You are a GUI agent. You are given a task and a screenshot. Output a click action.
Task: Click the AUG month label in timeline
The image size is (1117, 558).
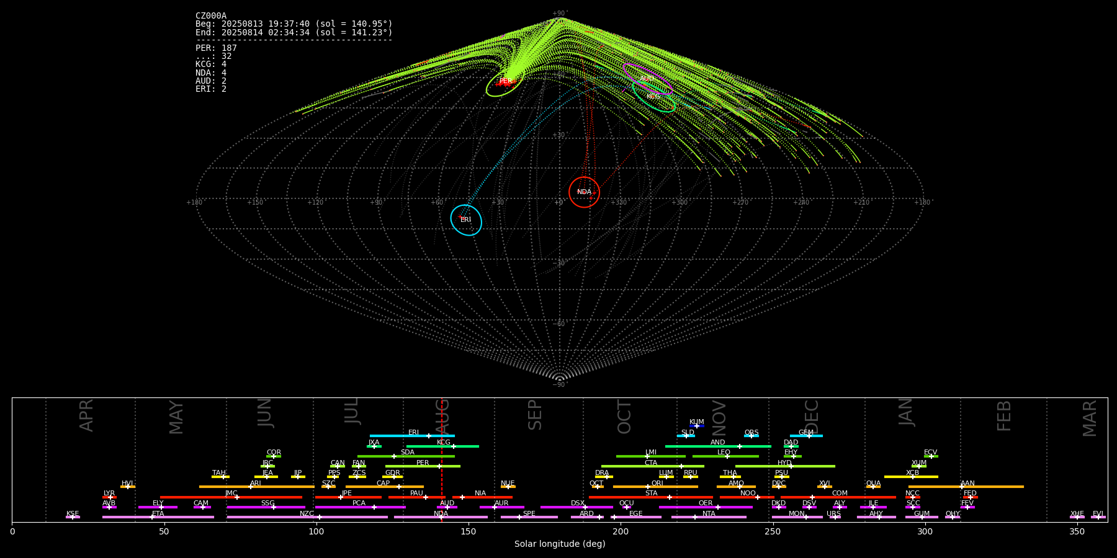442,417
